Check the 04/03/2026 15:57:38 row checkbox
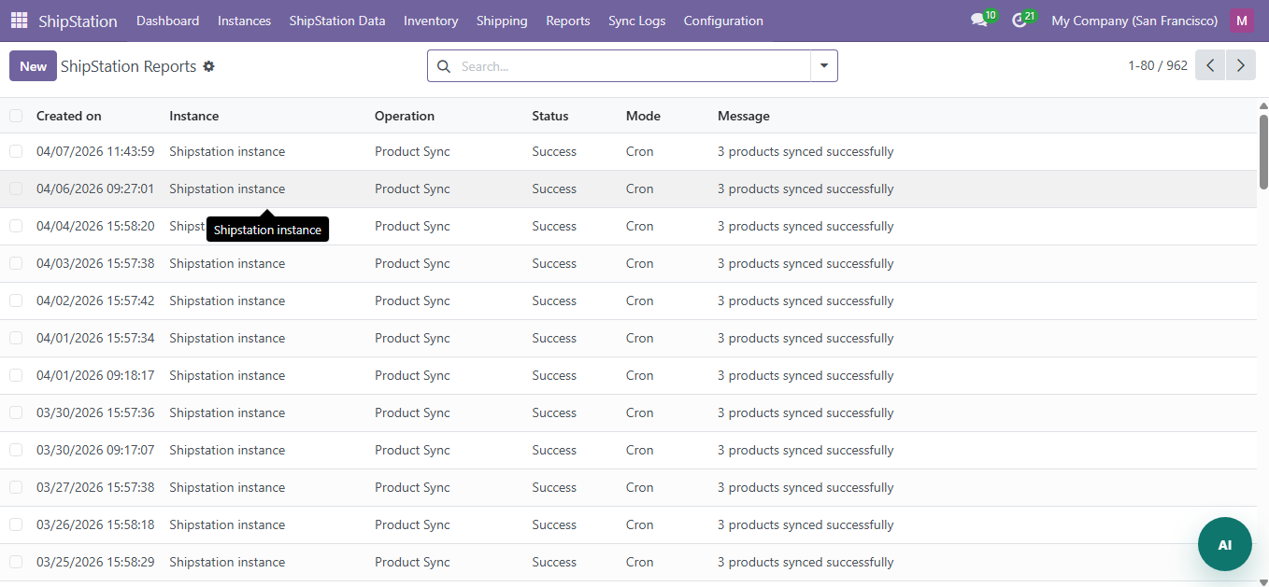1269x587 pixels. point(16,263)
